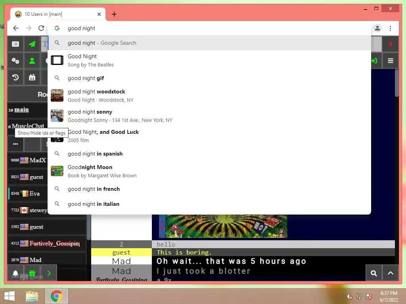Choose 'Goodnight Moon' book suggestion
The height and width of the screenshot is (304, 406).
pyautogui.click(x=209, y=171)
